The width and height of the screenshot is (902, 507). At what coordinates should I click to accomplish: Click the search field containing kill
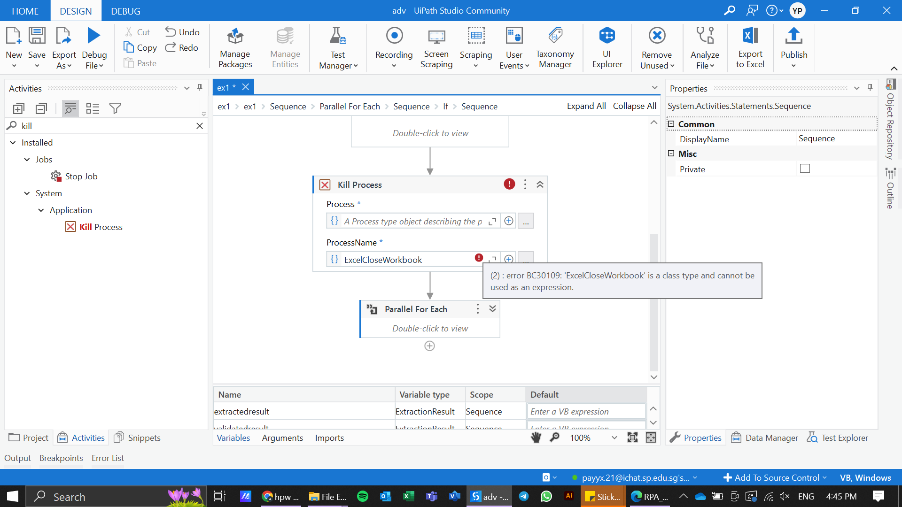pyautogui.click(x=106, y=126)
